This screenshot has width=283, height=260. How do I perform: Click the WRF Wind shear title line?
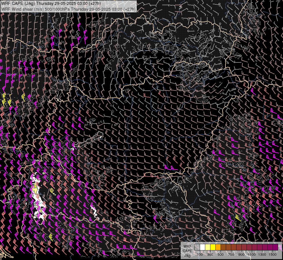pyautogui.click(x=69, y=9)
